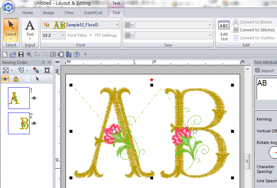
Task: Open a file with folder icon
Action: (x=13, y=54)
